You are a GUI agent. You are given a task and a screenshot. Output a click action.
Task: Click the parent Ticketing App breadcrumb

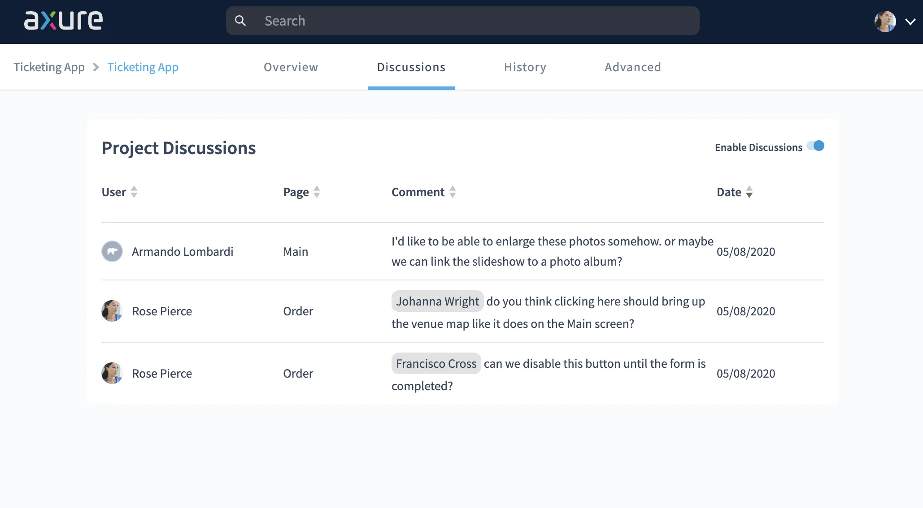click(x=49, y=67)
